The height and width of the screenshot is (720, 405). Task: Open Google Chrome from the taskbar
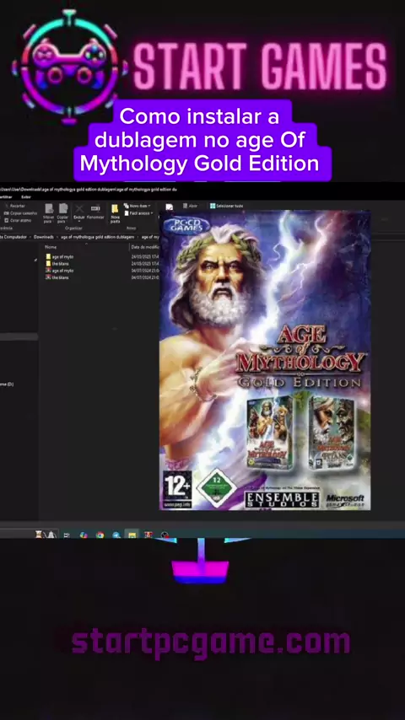[100, 535]
